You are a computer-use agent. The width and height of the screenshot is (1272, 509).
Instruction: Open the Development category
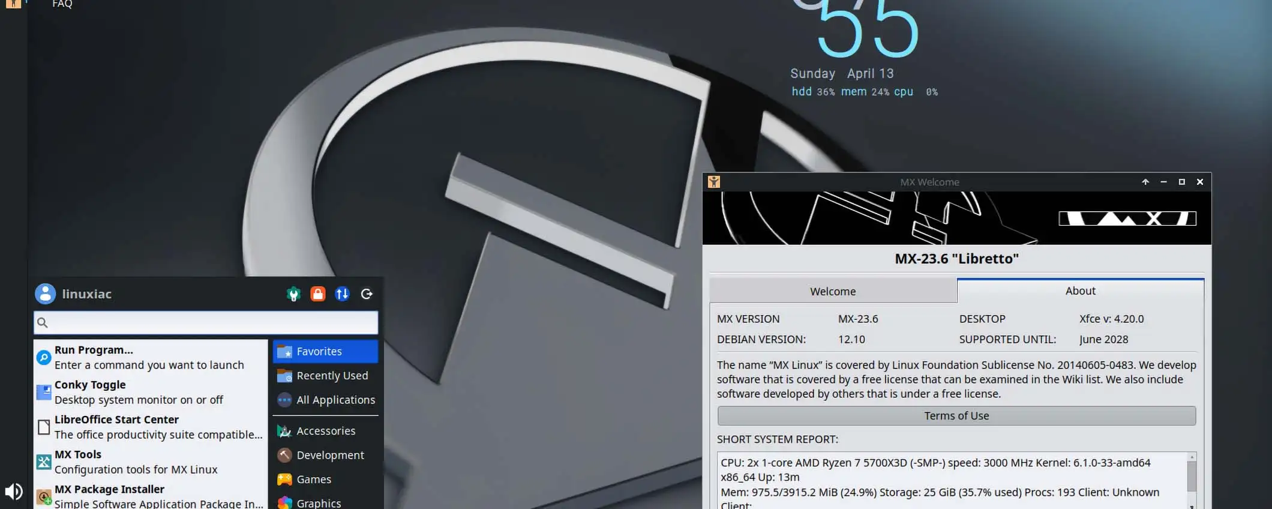click(x=325, y=455)
